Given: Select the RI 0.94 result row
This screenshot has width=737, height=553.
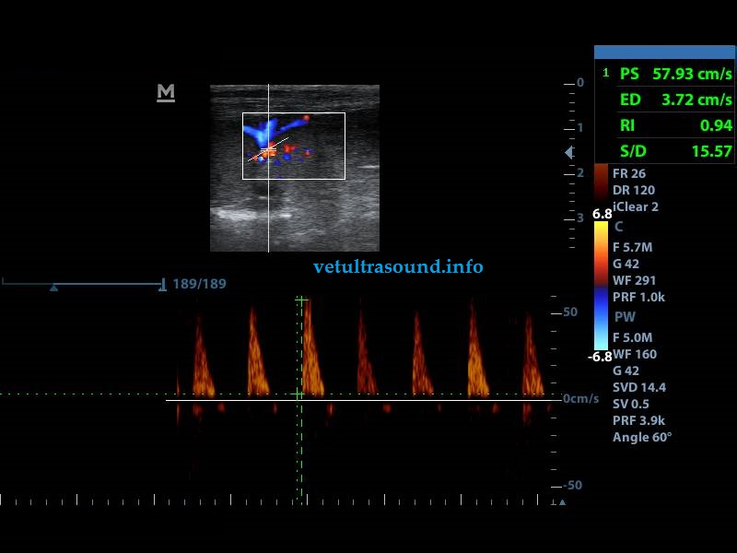Looking at the screenshot, I should [x=664, y=125].
